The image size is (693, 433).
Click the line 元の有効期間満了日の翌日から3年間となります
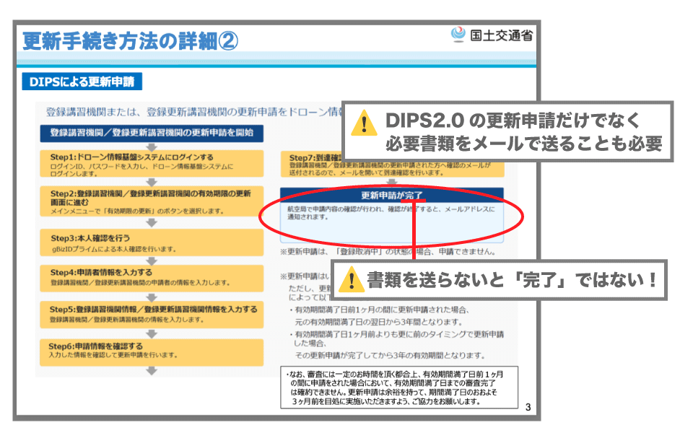pos(378,322)
